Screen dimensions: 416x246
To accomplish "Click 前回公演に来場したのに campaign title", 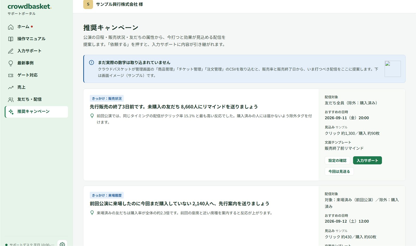I will click(x=179, y=204).
